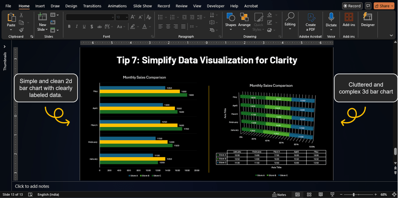Click the Cut scissors icon
The height and width of the screenshot is (198, 398).
21,15
